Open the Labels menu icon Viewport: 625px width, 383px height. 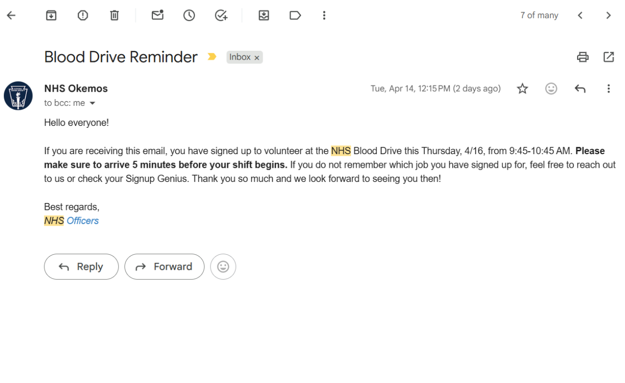point(295,16)
